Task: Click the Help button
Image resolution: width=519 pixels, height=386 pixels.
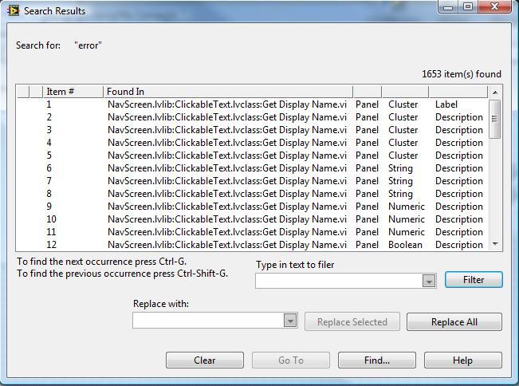Action: pyautogui.click(x=462, y=360)
